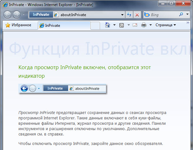Click the Forward navigation button
Image resolution: width=193 pixels, height=150 pixels.
[x=17, y=15]
